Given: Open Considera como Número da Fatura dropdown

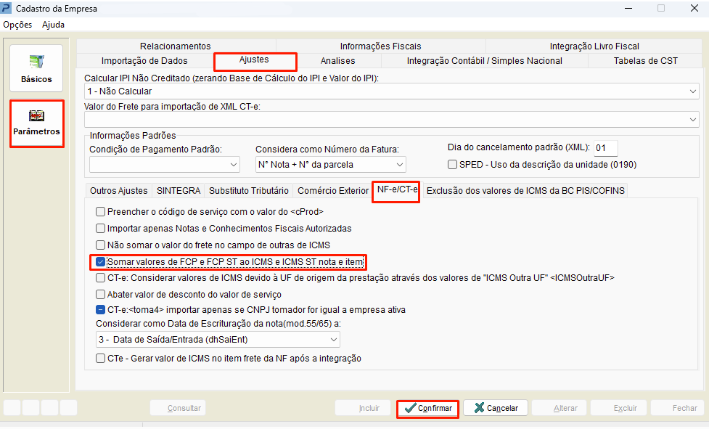Looking at the screenshot, I should (x=330, y=165).
